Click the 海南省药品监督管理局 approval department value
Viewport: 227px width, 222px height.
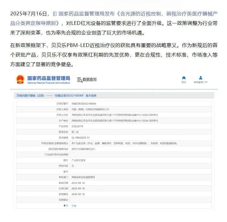(x=83, y=177)
